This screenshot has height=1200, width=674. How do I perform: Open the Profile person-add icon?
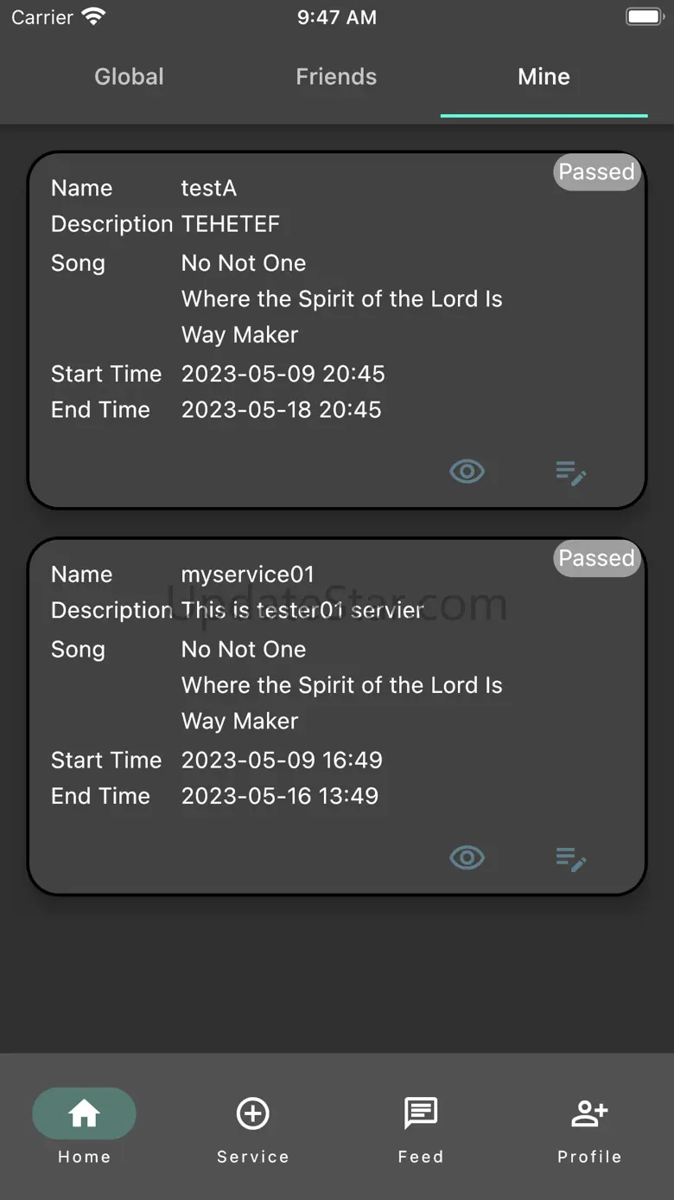[x=589, y=1113]
